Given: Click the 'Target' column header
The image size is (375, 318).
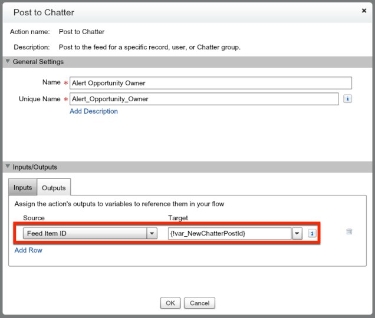Looking at the screenshot, I should click(x=178, y=218).
